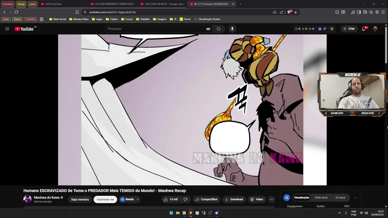The height and width of the screenshot is (218, 388).
Task: Open YouTube notifications bell
Action: point(364,29)
